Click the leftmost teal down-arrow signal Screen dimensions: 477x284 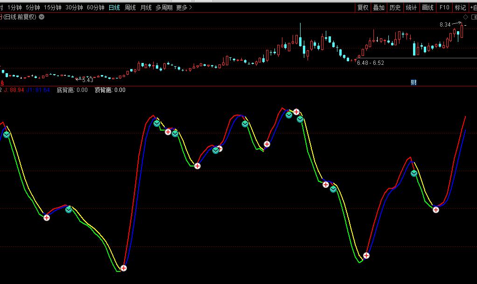point(7,135)
